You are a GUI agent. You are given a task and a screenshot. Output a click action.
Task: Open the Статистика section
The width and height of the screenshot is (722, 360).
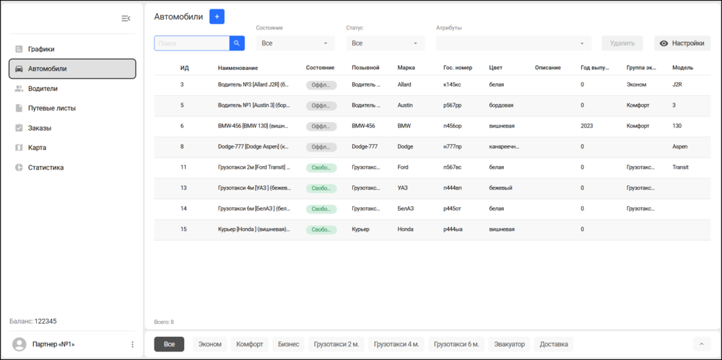point(72,167)
